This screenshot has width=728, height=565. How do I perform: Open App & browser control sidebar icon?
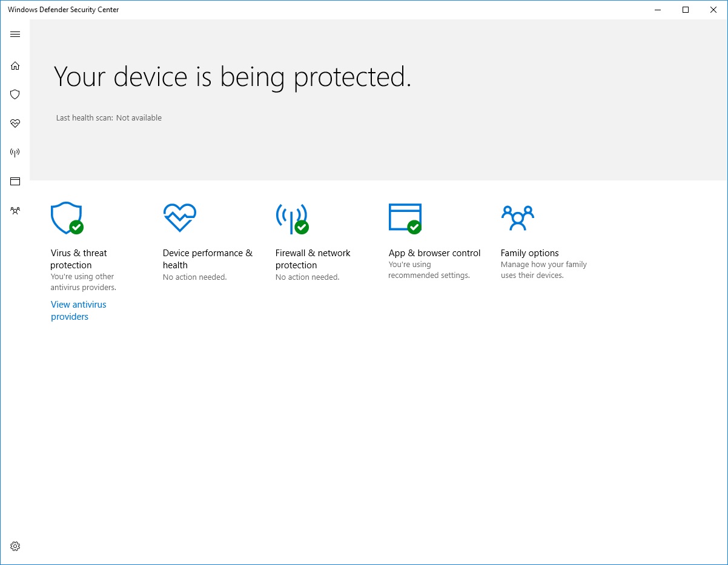pos(15,181)
